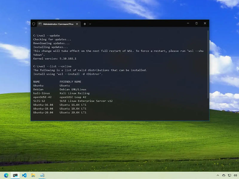Open the network tray icon
The image size is (239, 179).
pos(229,175)
